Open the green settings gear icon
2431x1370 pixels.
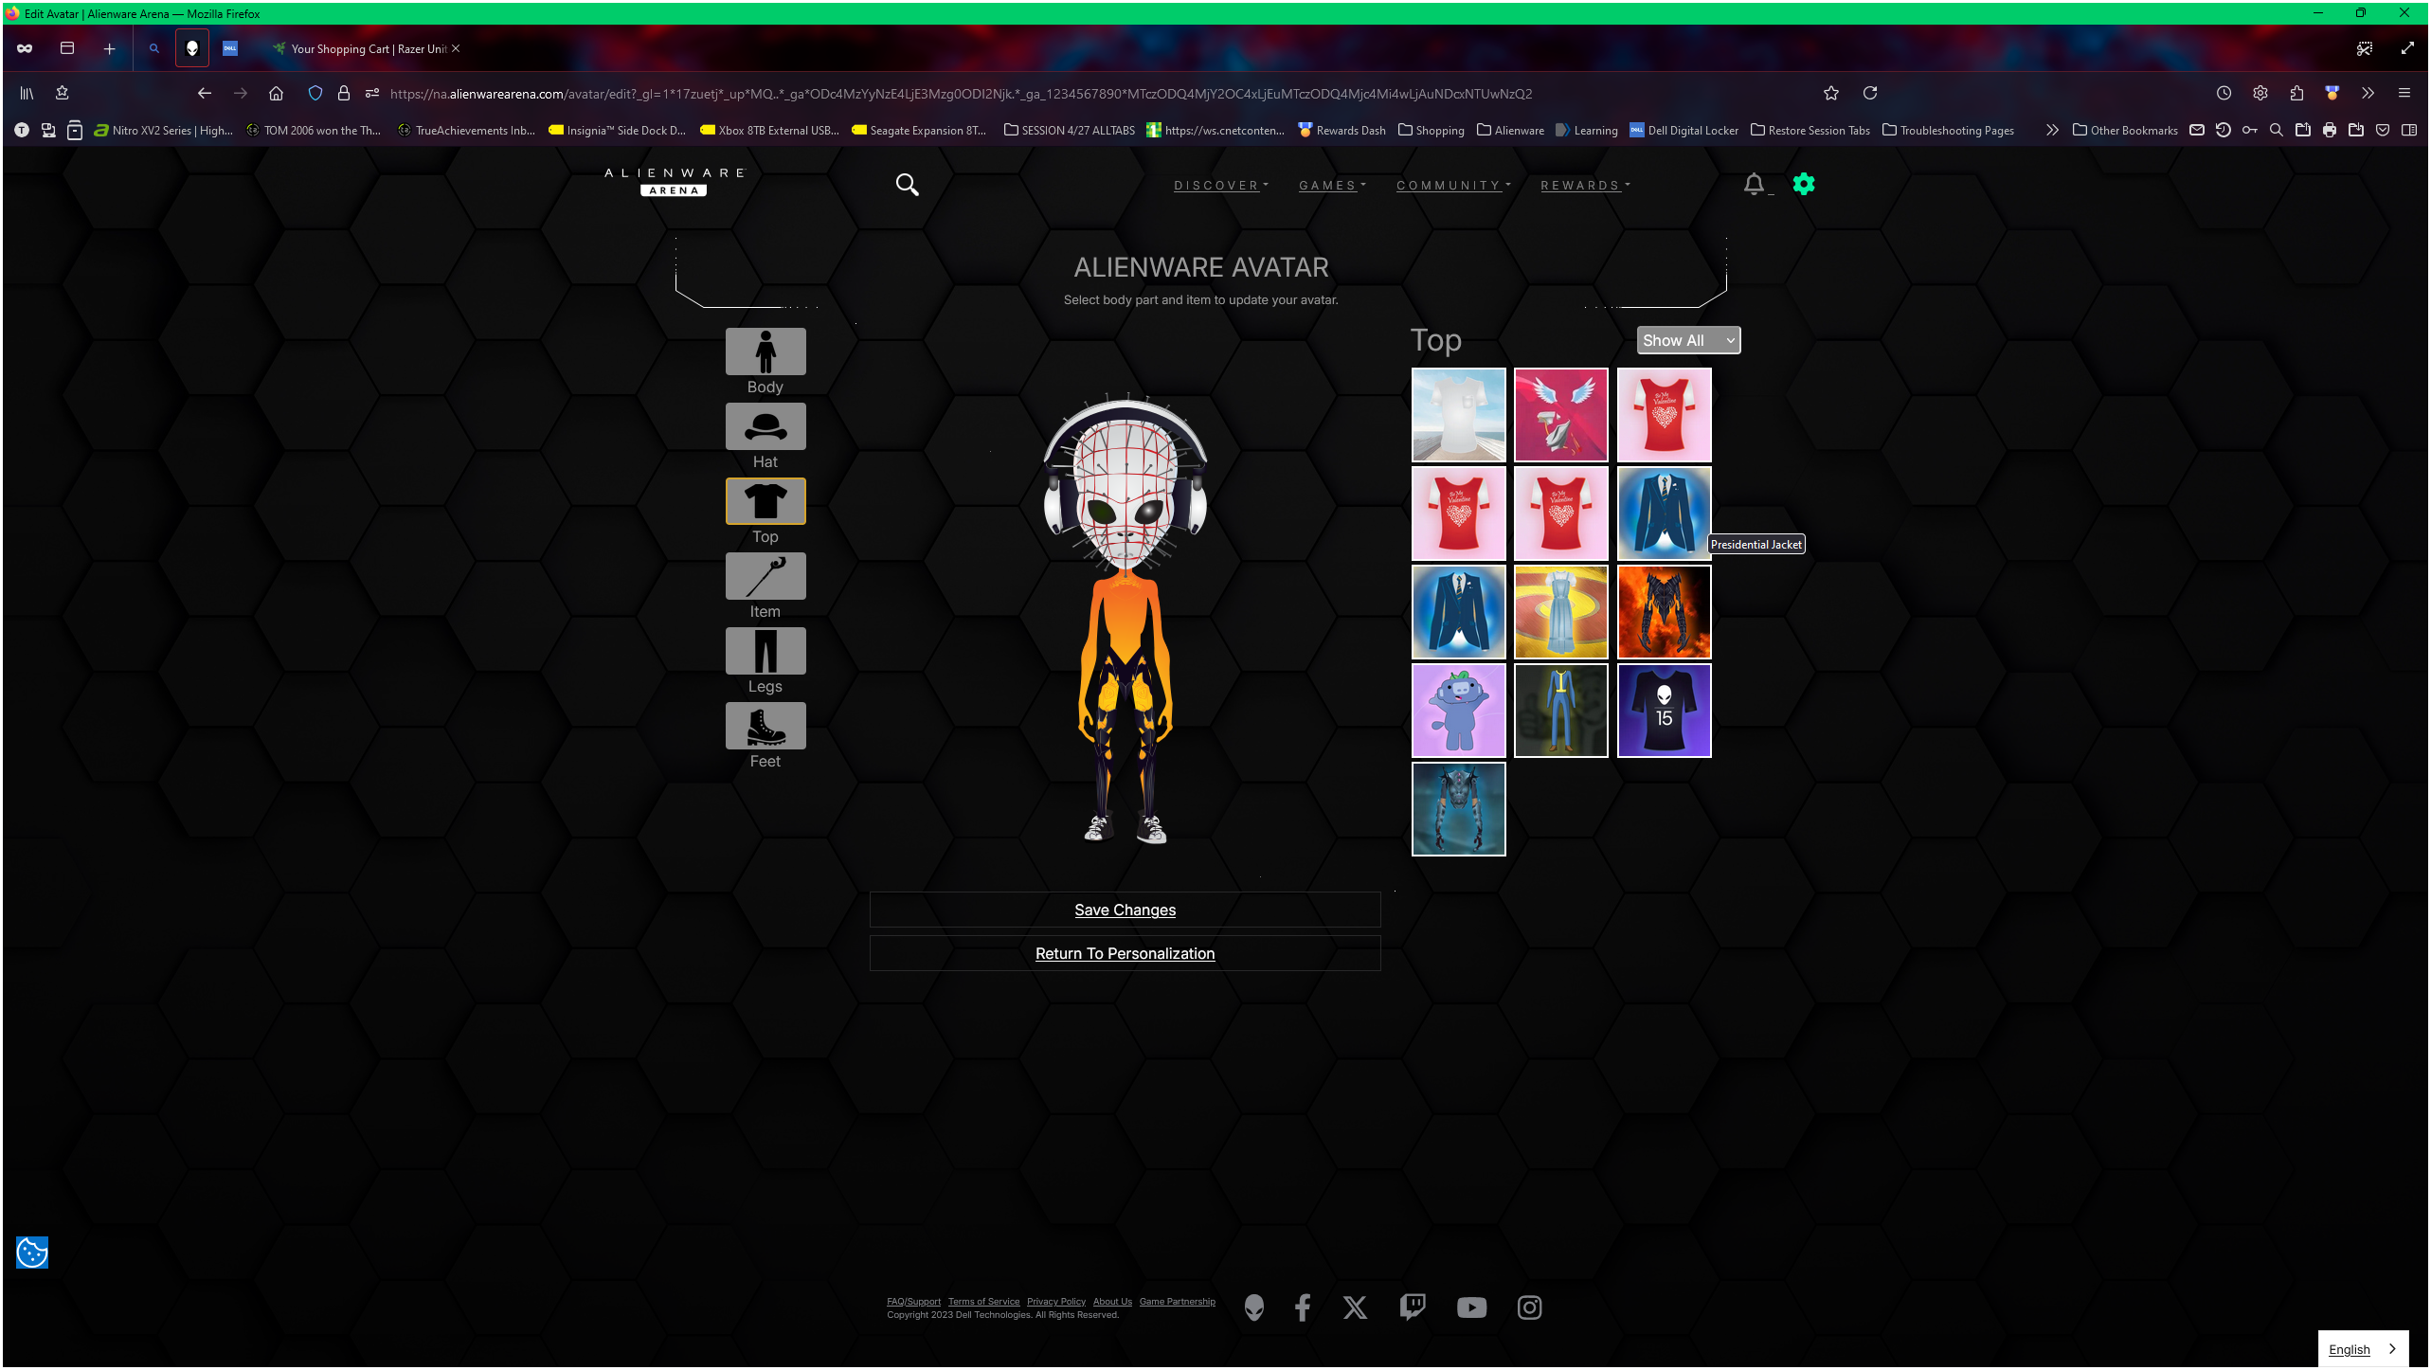[x=1803, y=184]
